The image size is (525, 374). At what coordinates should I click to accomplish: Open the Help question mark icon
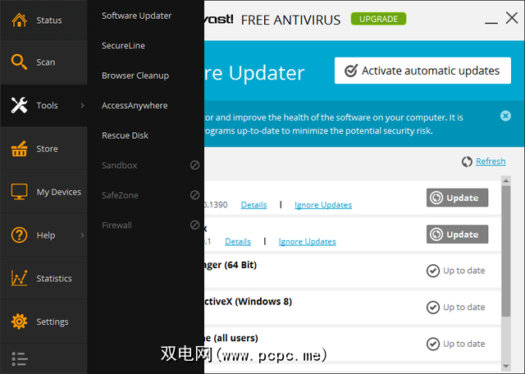19,235
